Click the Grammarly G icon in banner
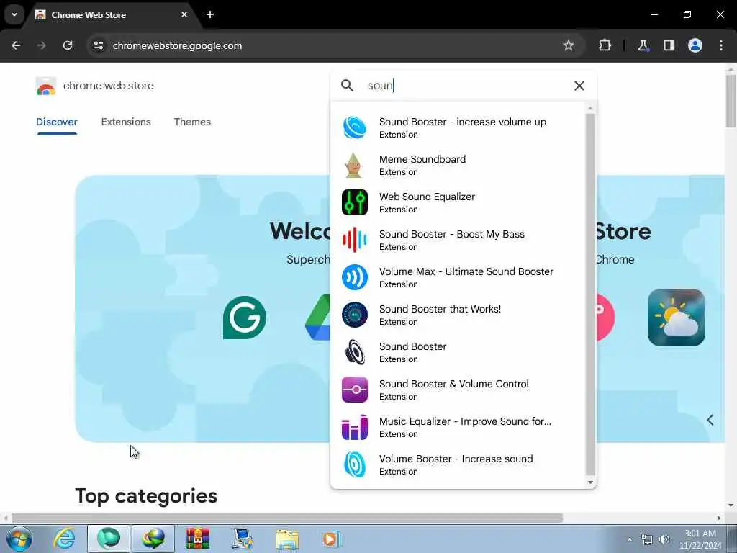This screenshot has height=553, width=737. (245, 318)
